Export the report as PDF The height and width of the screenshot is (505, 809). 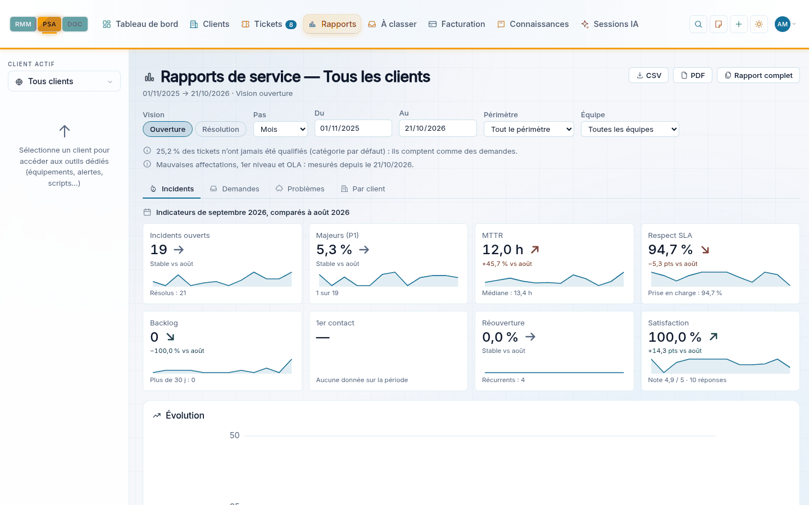(693, 75)
